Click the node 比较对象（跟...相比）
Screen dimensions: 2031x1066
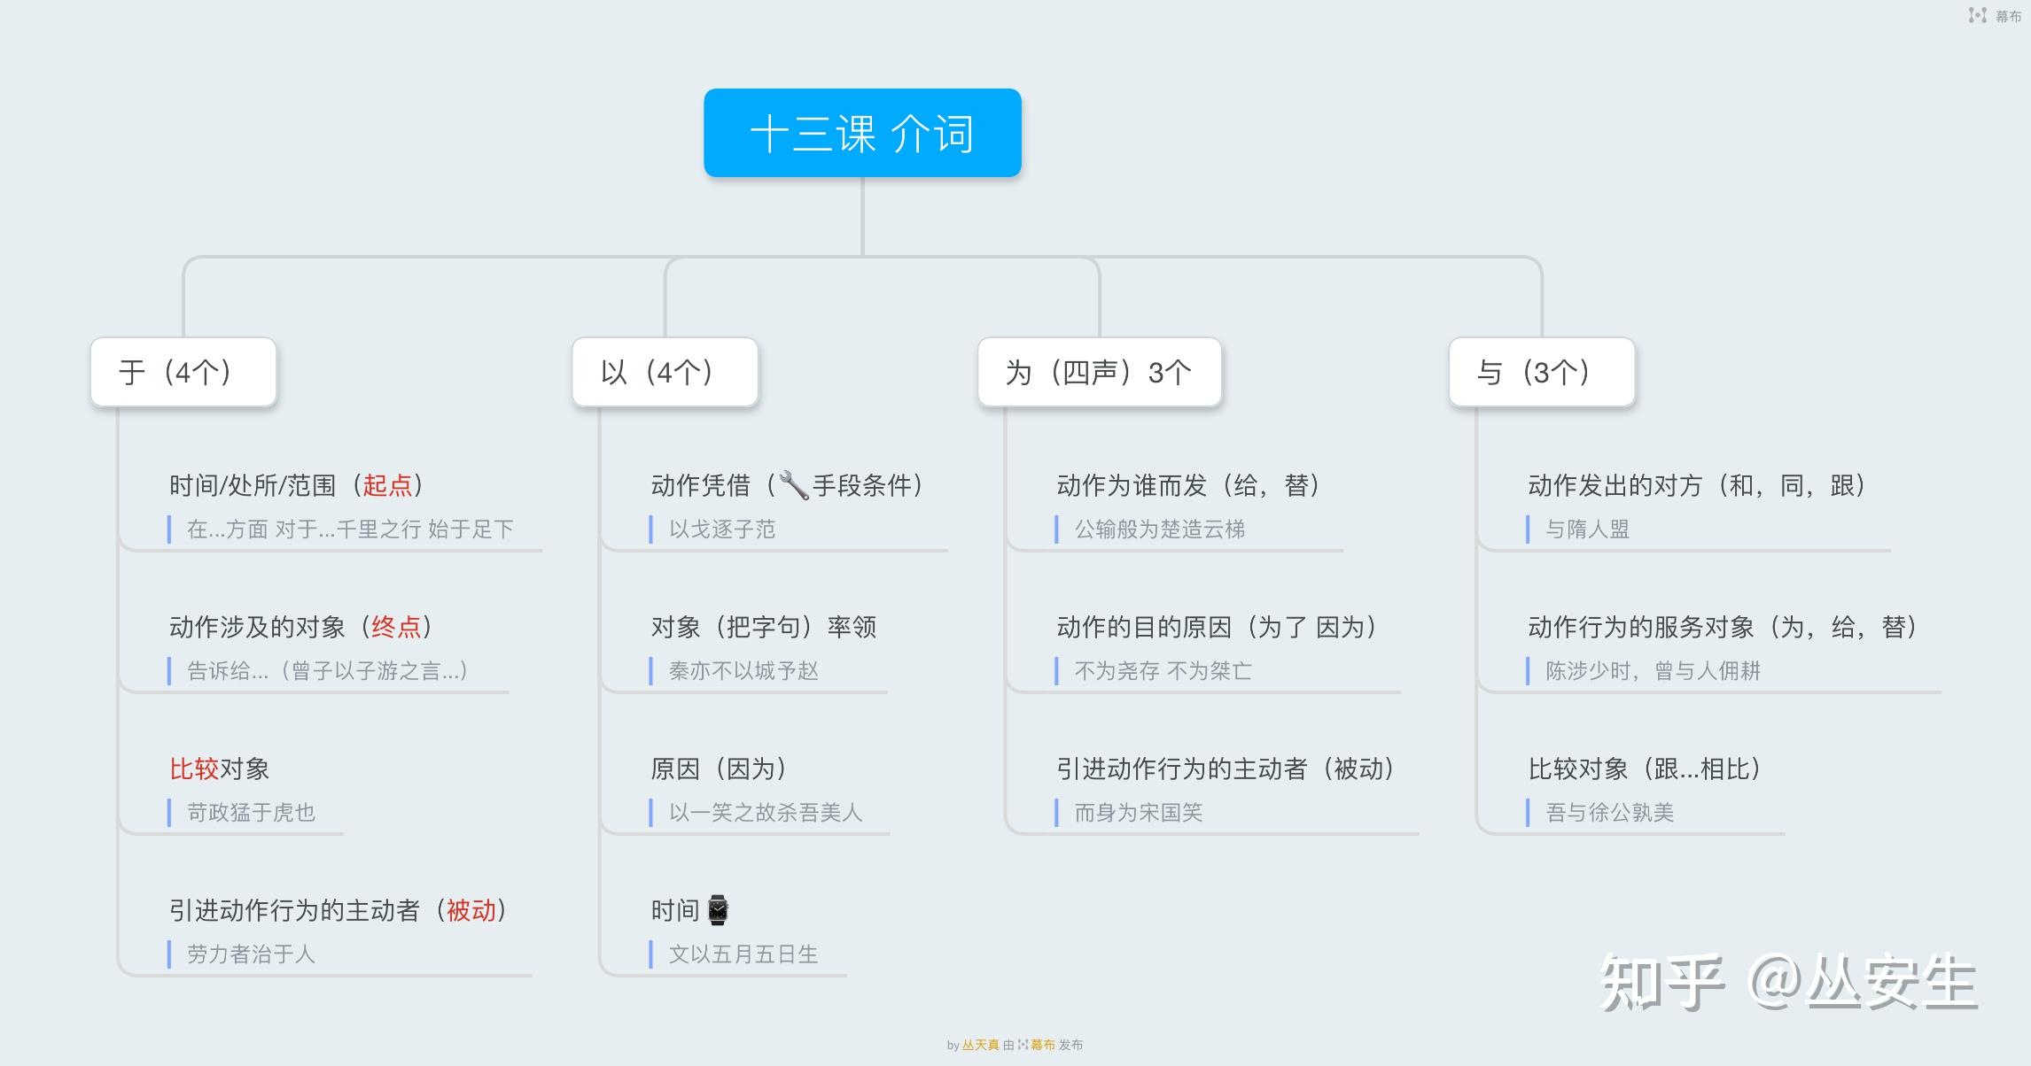coord(1646,769)
